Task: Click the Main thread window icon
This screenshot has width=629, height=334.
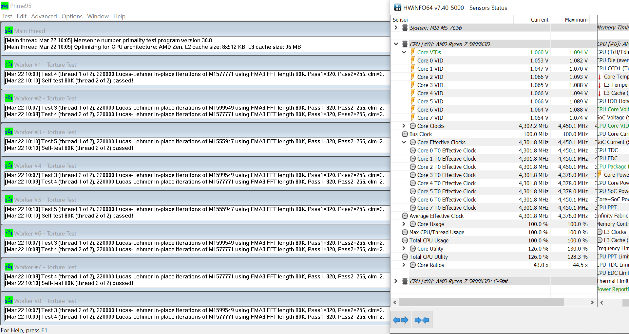Action: click(x=9, y=31)
